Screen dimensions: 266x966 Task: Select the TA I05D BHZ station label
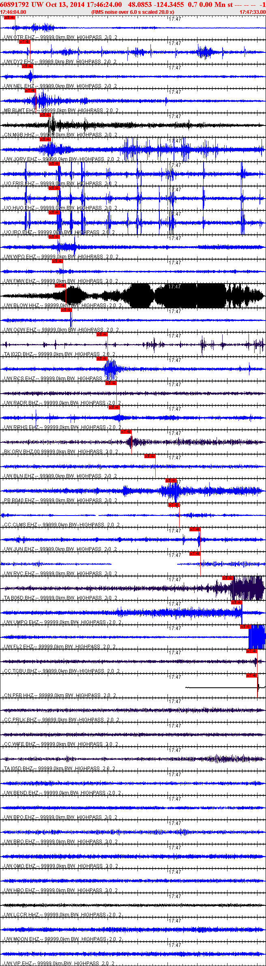[x=19, y=769]
